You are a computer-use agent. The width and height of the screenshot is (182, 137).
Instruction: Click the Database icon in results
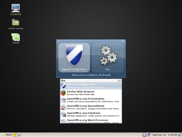pyautogui.click(x=63, y=114)
